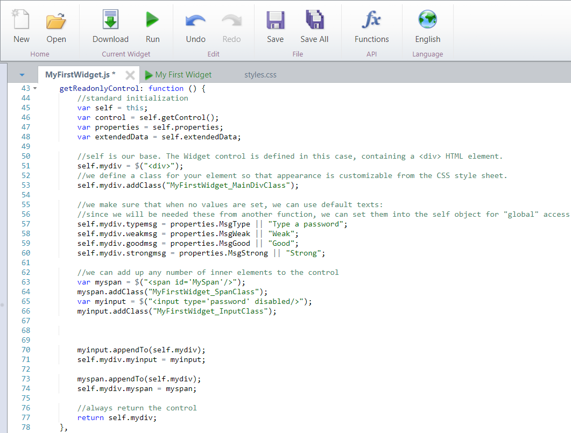Click the 'var extendedData' declaration line
The width and height of the screenshot is (571, 433).
pos(159,137)
